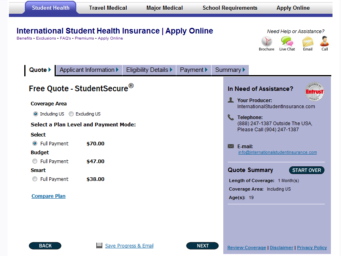Viewport: 341px width, 256px height.
Task: Click the $38.00 price text
Action: 95,179
